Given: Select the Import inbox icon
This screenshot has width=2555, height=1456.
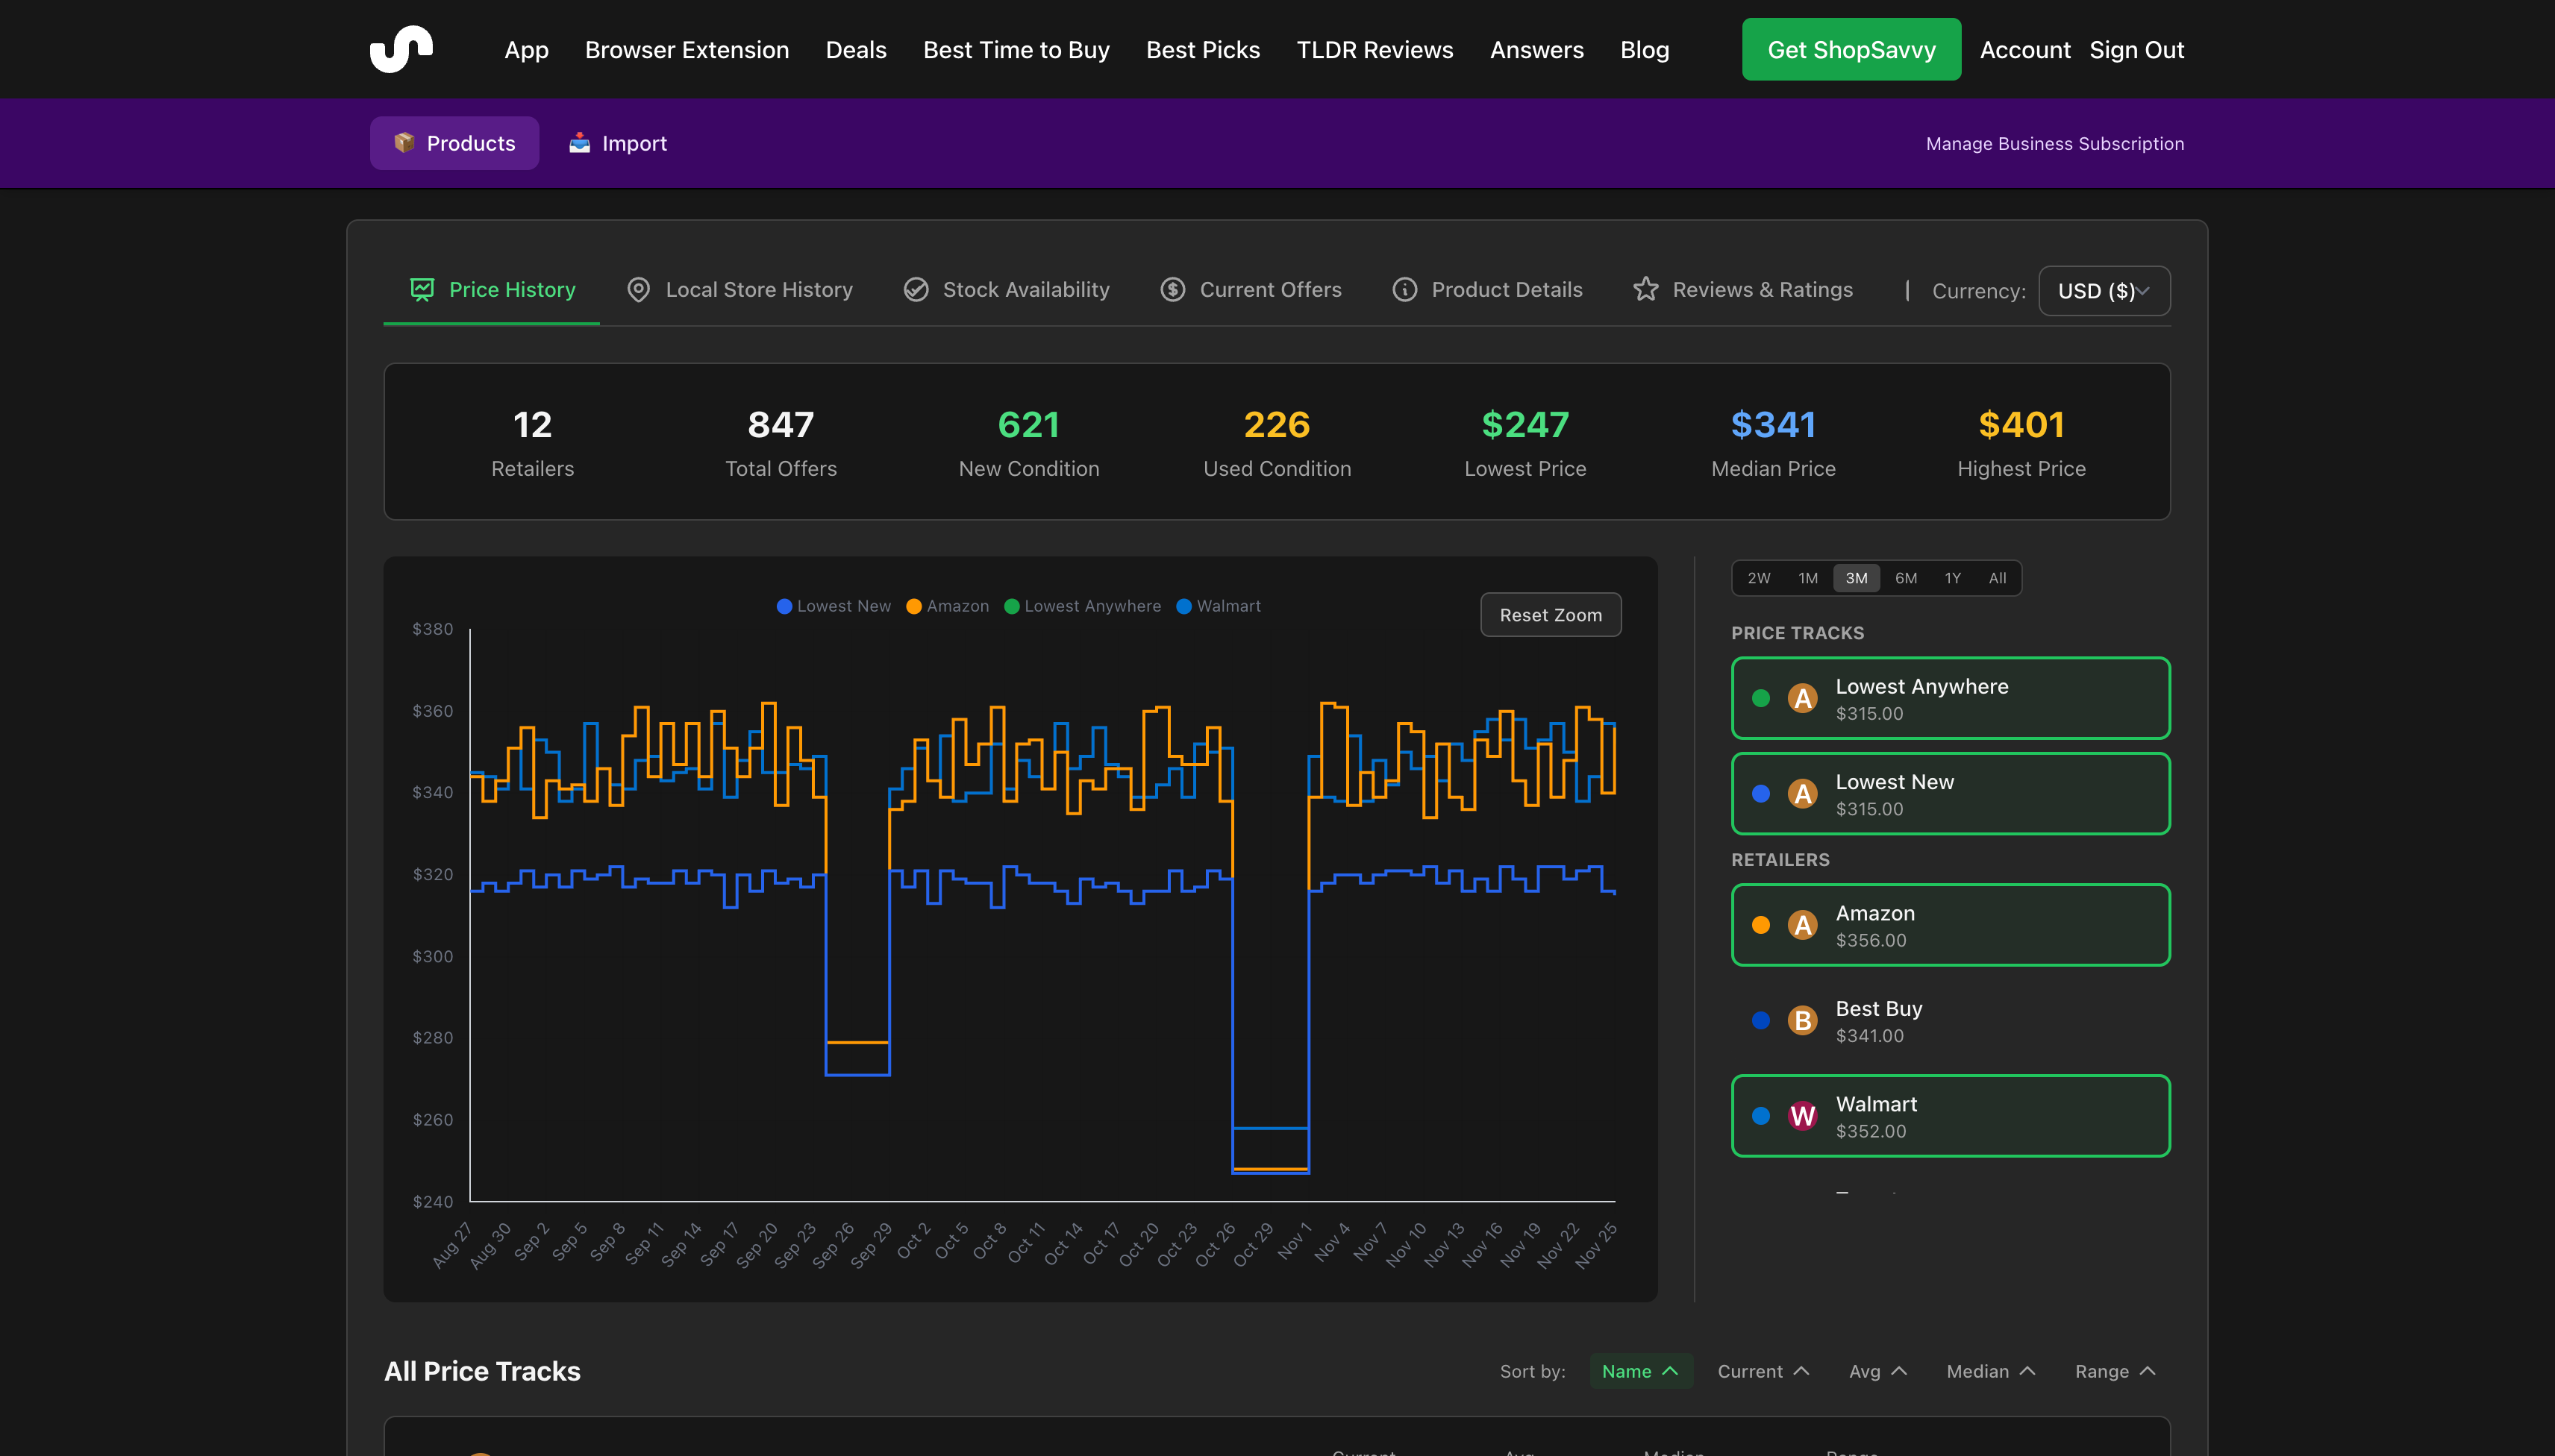Looking at the screenshot, I should (581, 142).
